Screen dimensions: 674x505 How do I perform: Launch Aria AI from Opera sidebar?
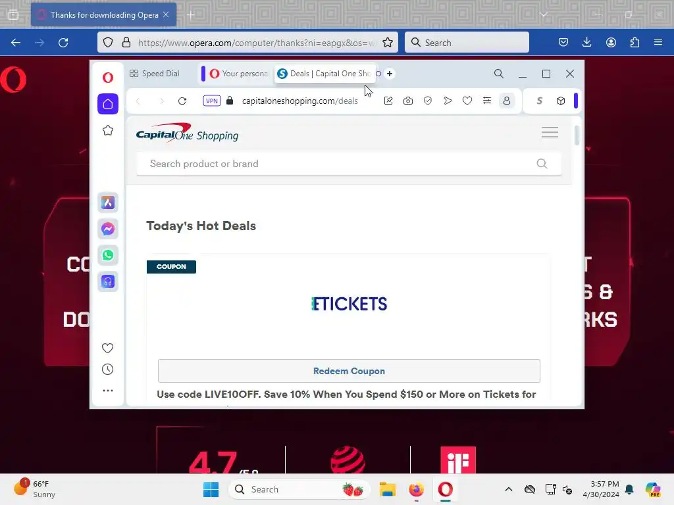[108, 203]
